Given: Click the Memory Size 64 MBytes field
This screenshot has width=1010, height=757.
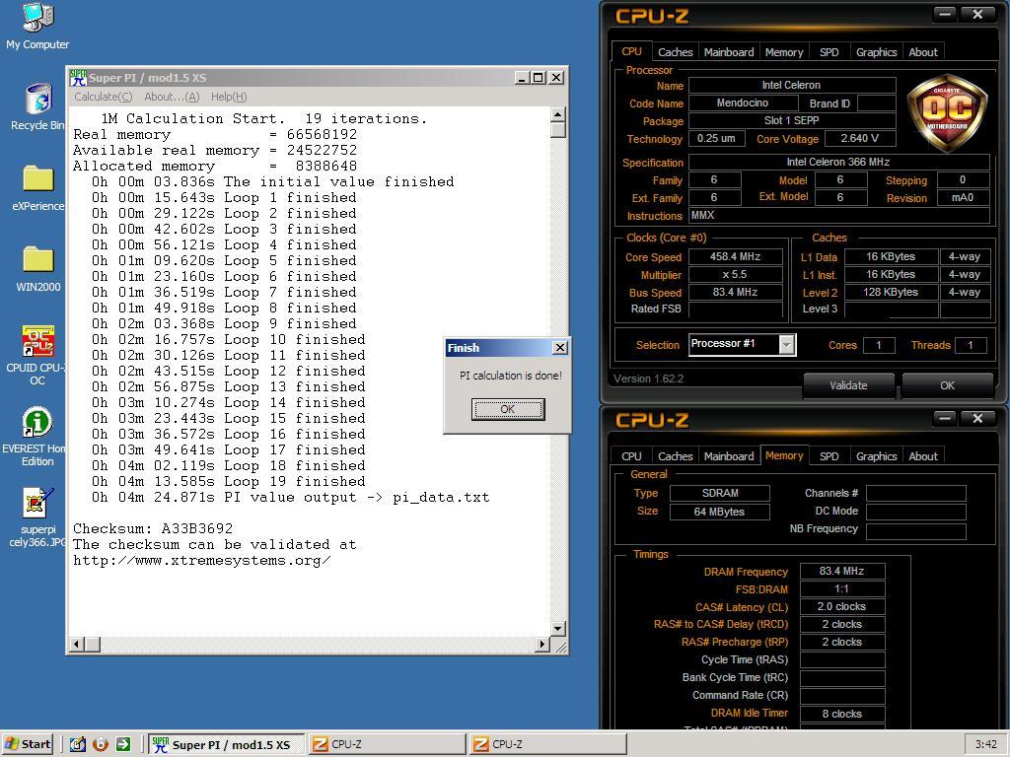Looking at the screenshot, I should coord(719,512).
